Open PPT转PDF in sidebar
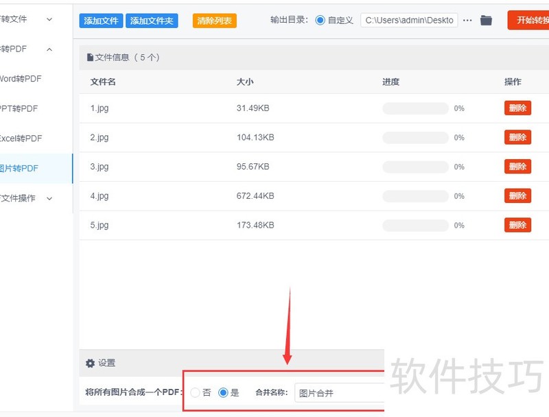The image size is (549, 417). pyautogui.click(x=19, y=108)
